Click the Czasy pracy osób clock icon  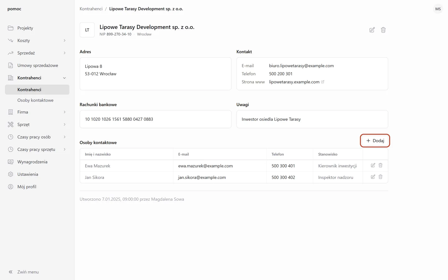11,137
